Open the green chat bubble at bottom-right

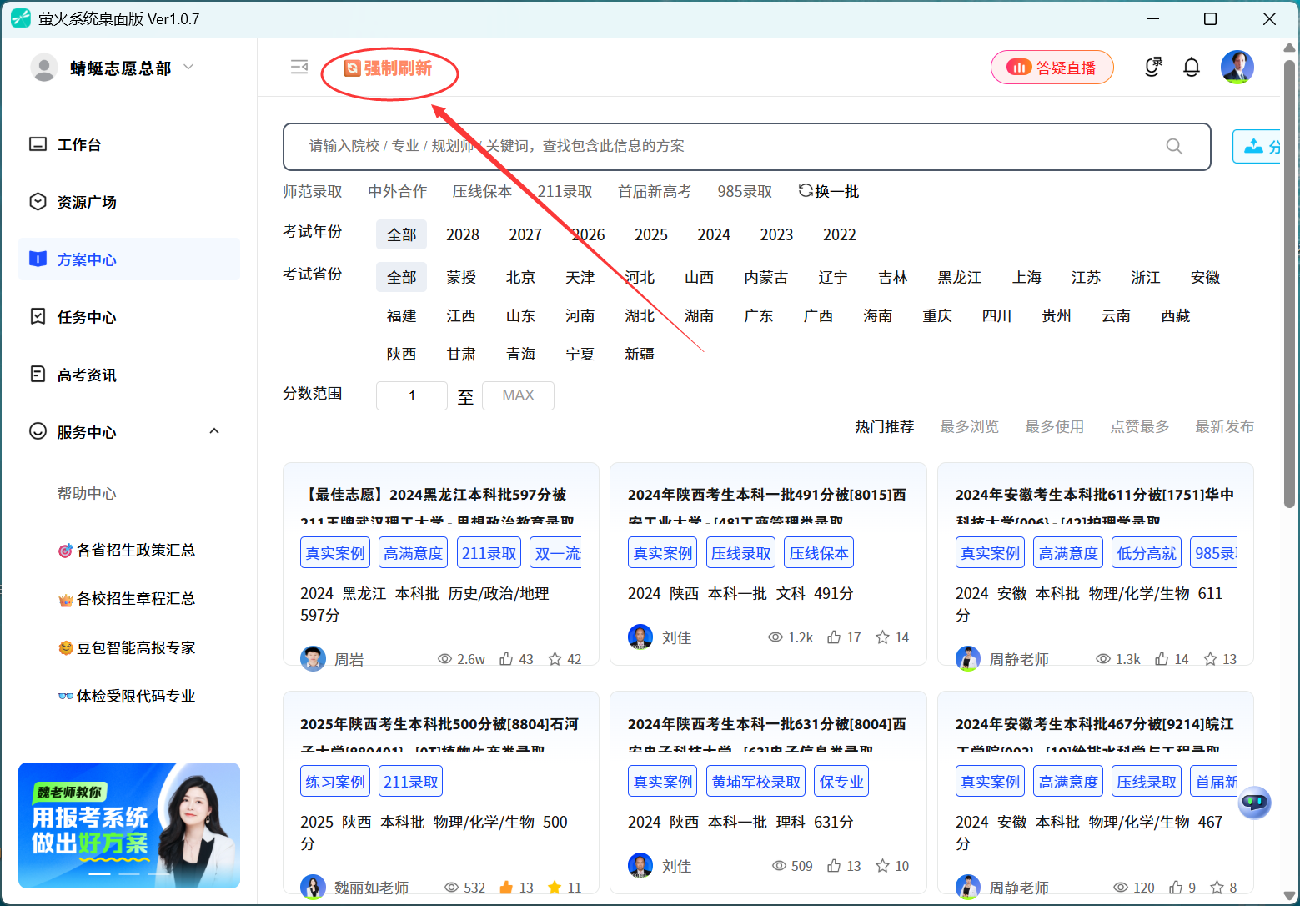(x=1254, y=803)
